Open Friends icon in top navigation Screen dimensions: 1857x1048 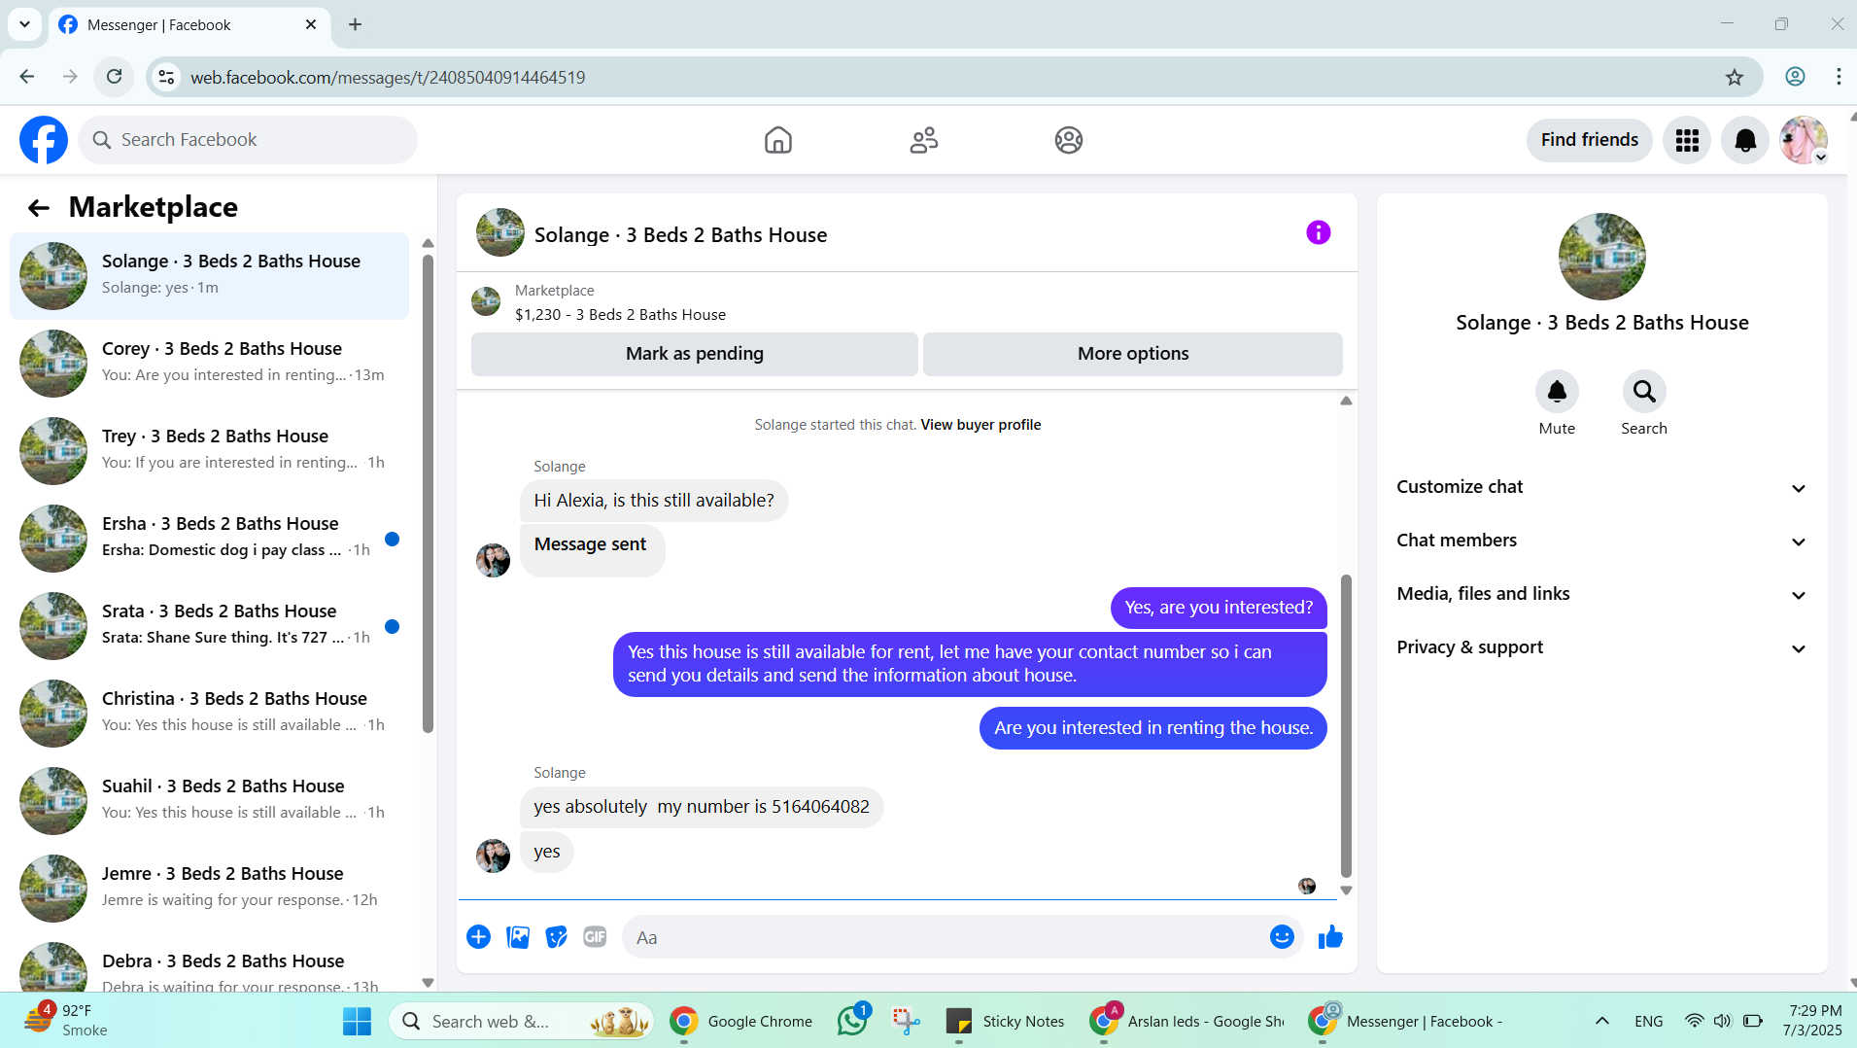tap(923, 140)
